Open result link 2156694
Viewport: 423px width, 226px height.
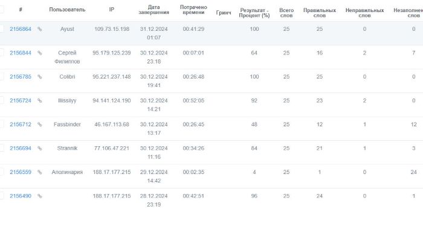pyautogui.click(x=21, y=148)
